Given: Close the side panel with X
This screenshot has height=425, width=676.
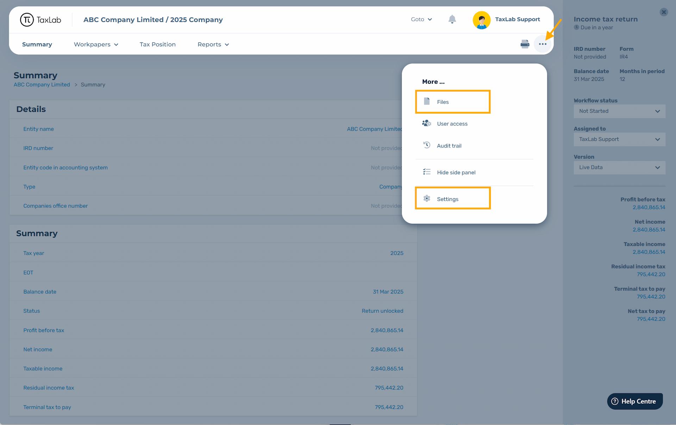Looking at the screenshot, I should (x=664, y=12).
